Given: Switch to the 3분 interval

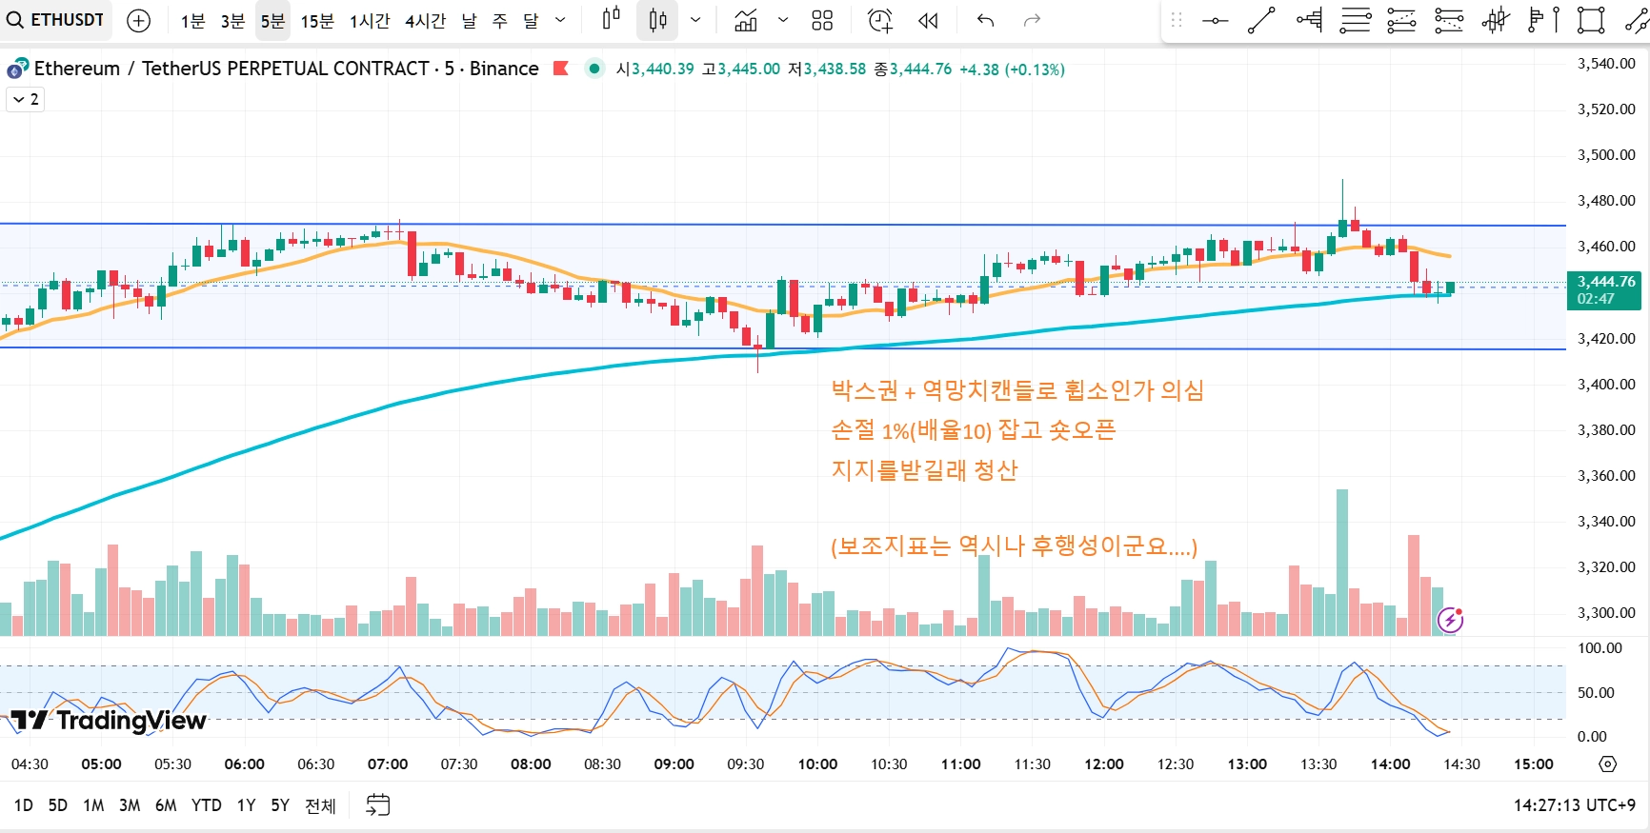Looking at the screenshot, I should click(x=232, y=20).
